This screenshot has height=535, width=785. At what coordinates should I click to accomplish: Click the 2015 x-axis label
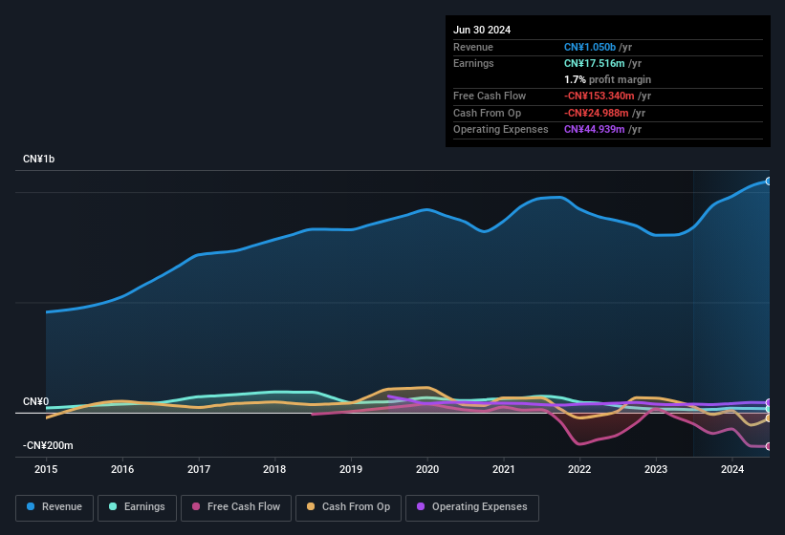pyautogui.click(x=46, y=469)
